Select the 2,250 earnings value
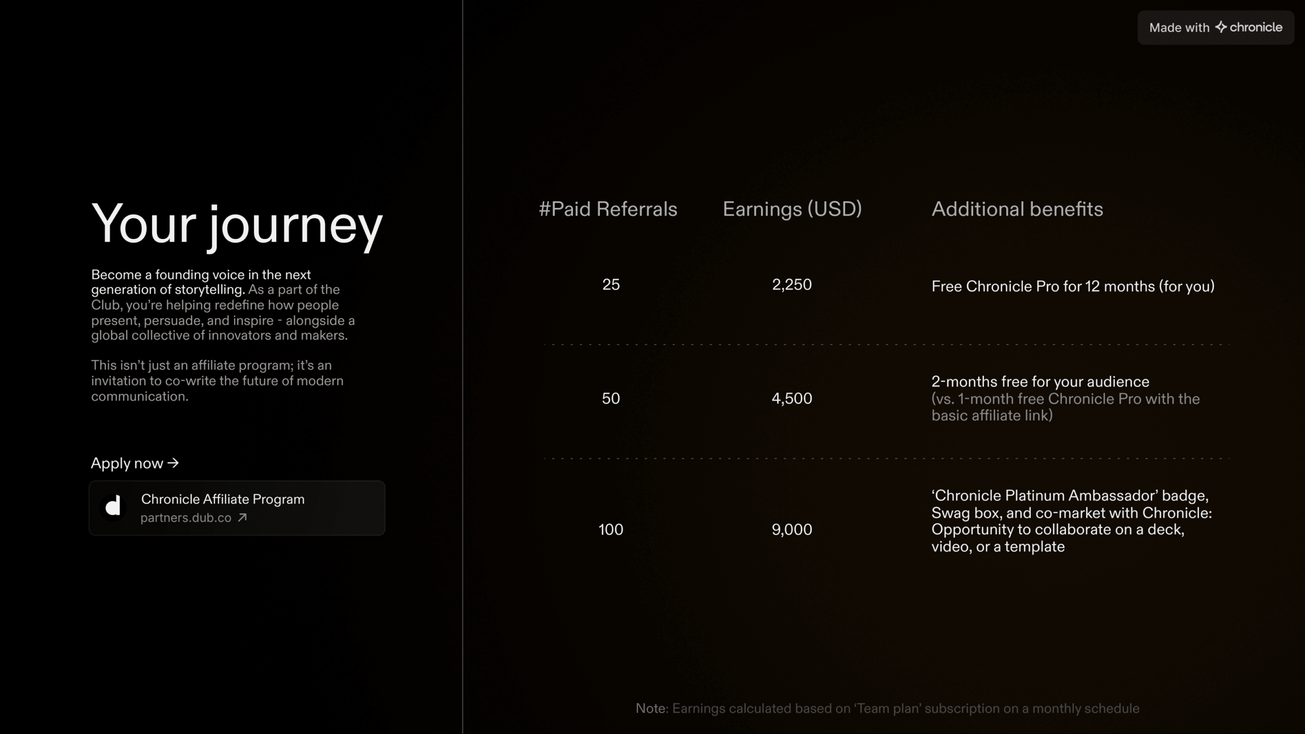Viewport: 1305px width, 734px height. click(x=792, y=284)
